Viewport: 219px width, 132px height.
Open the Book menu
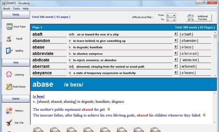pyautogui.click(x=7, y=9)
